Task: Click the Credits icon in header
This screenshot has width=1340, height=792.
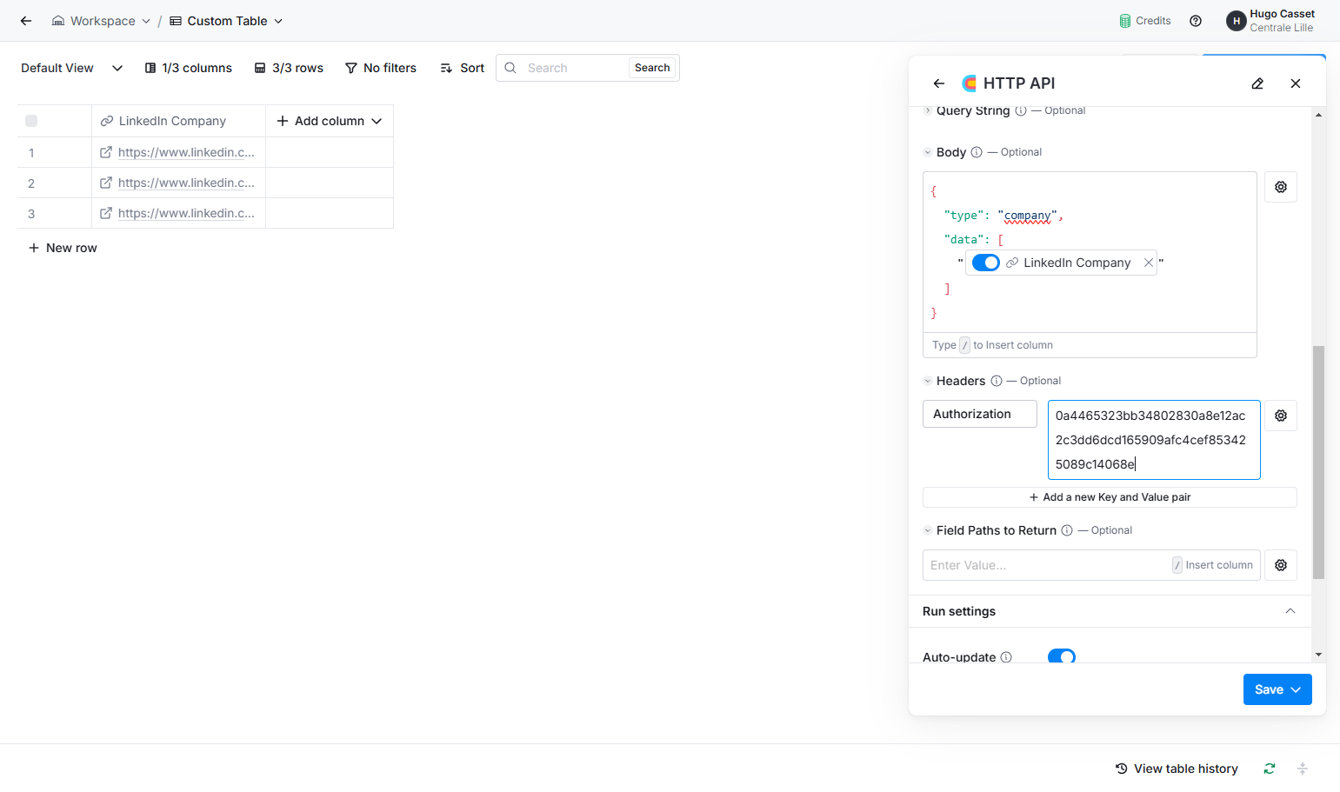Action: tap(1125, 21)
